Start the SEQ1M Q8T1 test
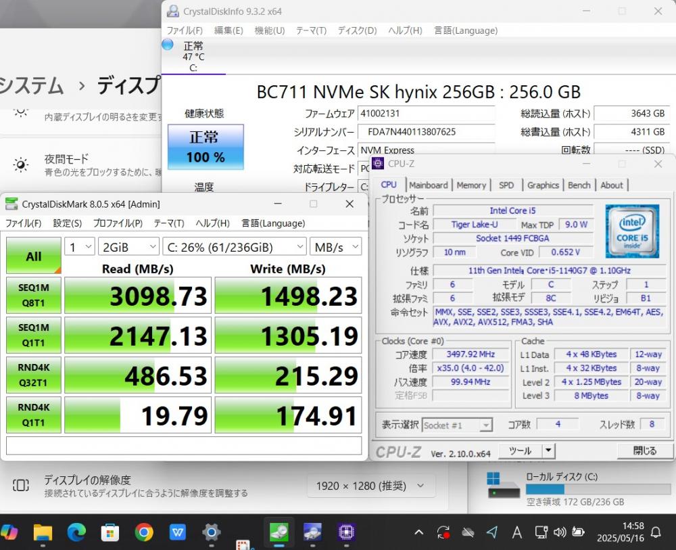The height and width of the screenshot is (550, 676). tap(34, 296)
